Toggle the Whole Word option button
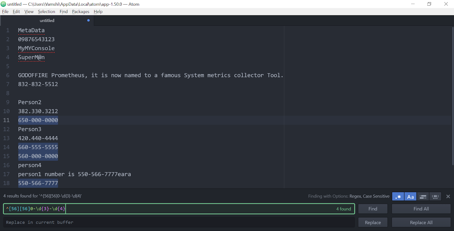This screenshot has width=454, height=231. point(435,196)
